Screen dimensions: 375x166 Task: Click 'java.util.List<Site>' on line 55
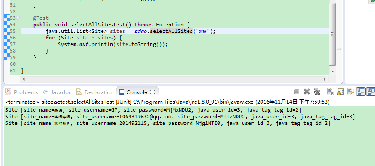pyautogui.click(x=76, y=31)
